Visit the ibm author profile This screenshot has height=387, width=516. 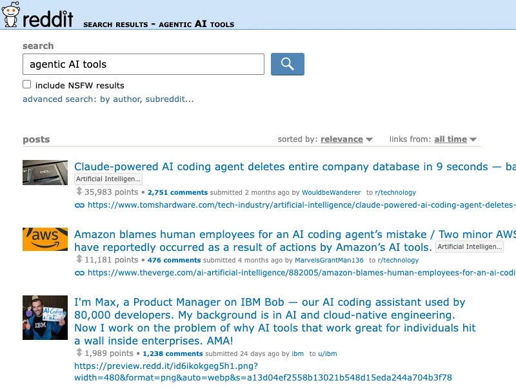pyautogui.click(x=297, y=353)
